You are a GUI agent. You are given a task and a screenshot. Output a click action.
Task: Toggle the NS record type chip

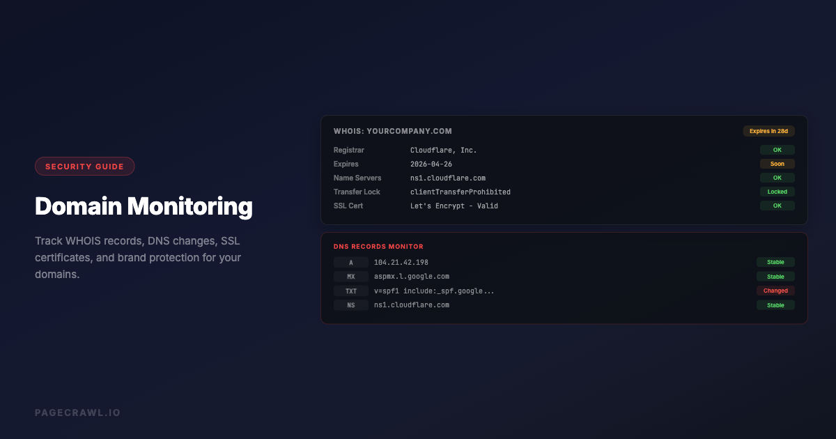[351, 305]
